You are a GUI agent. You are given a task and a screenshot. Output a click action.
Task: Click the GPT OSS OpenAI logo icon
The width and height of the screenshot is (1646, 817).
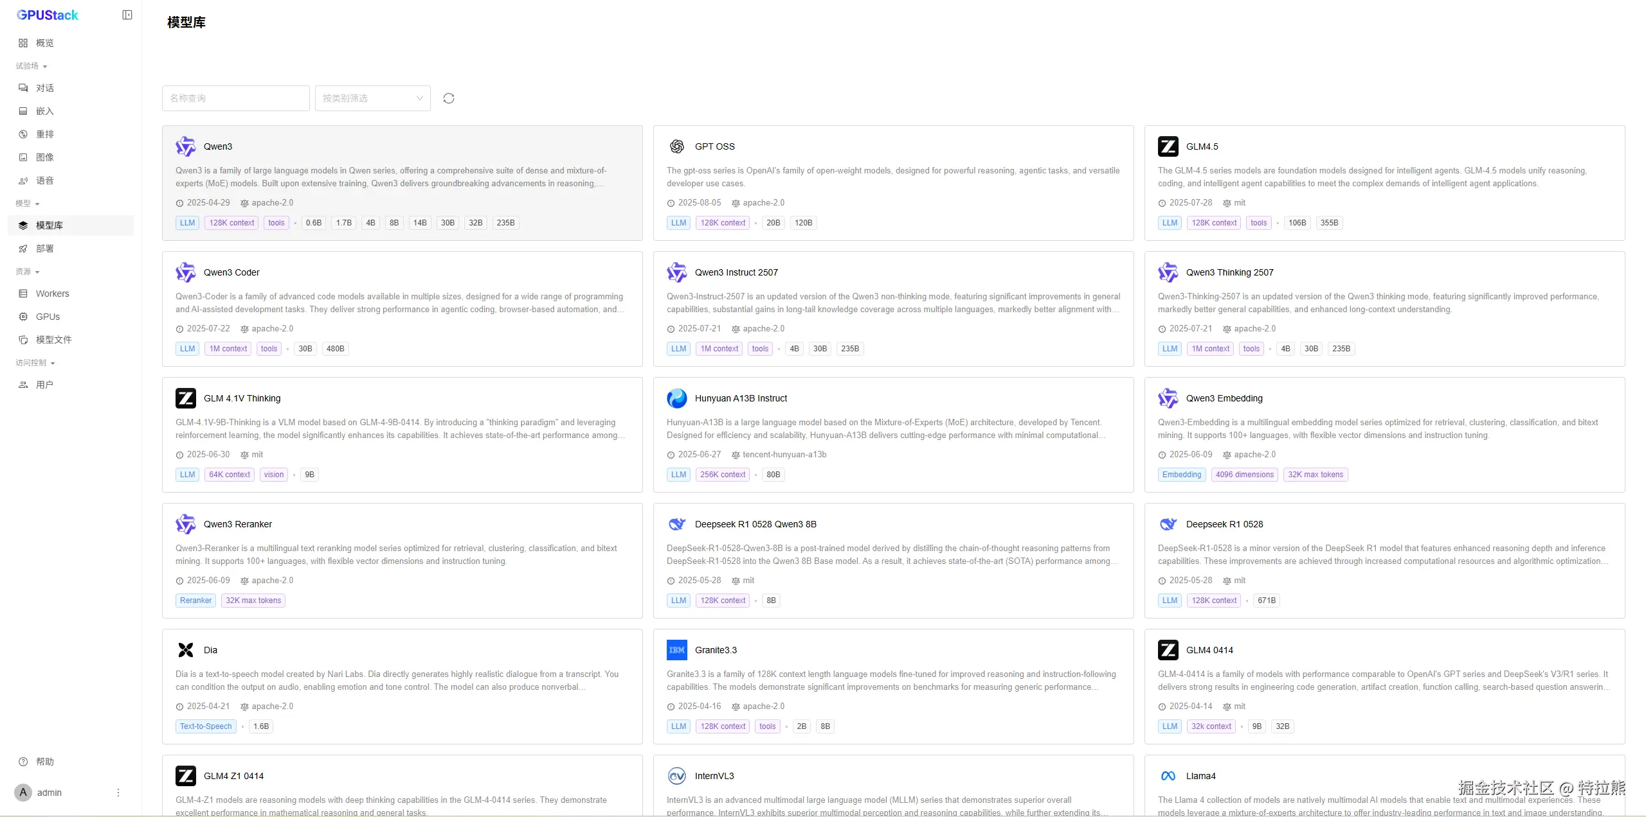click(676, 146)
